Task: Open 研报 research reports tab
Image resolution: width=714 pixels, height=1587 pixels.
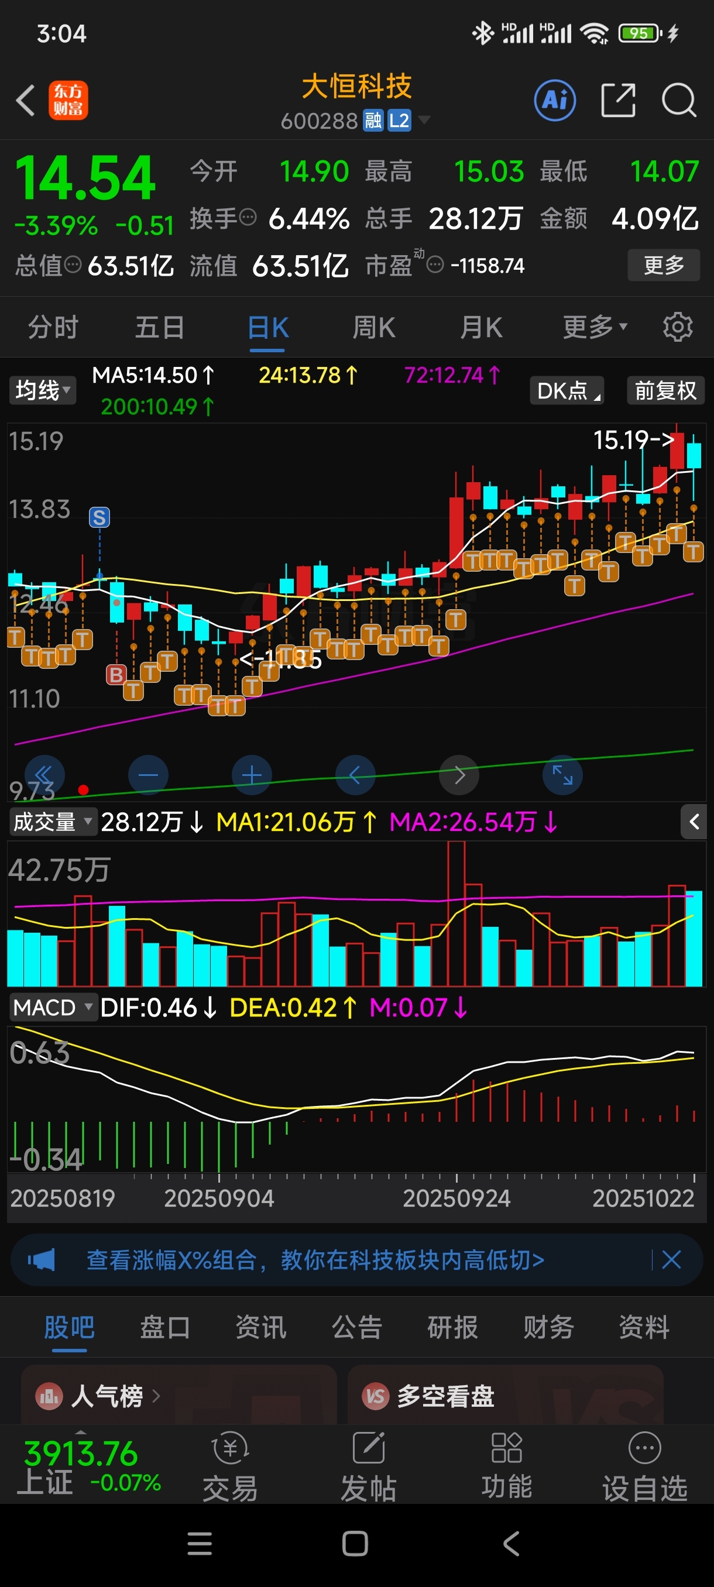Action: pos(453,1328)
